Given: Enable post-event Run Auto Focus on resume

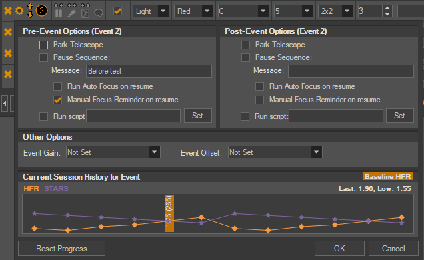Looking at the screenshot, I should [259, 86].
